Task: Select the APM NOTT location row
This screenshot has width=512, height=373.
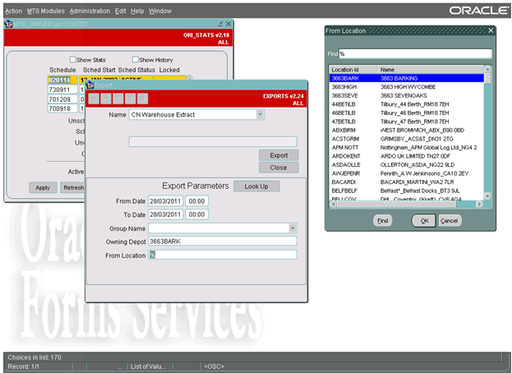Action: (x=407, y=148)
